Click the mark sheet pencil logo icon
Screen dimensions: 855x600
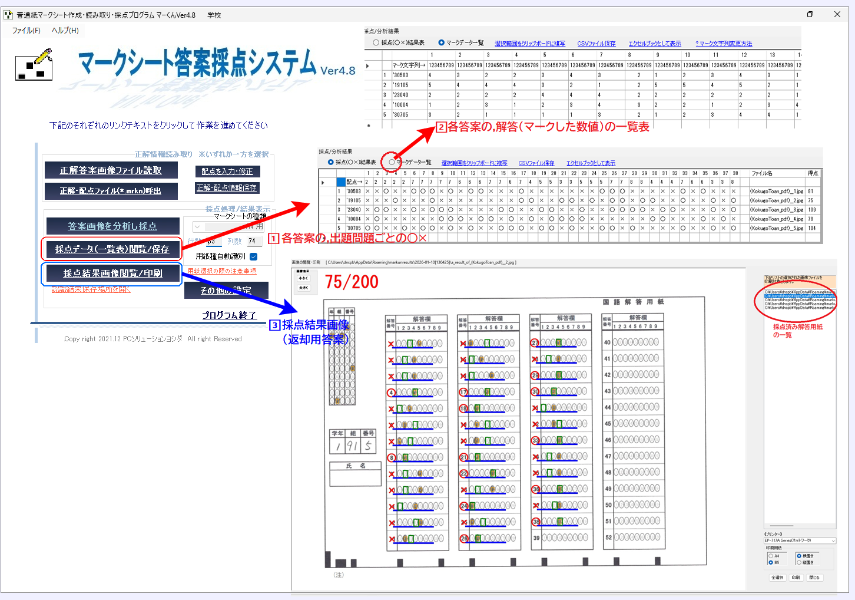click(34, 64)
